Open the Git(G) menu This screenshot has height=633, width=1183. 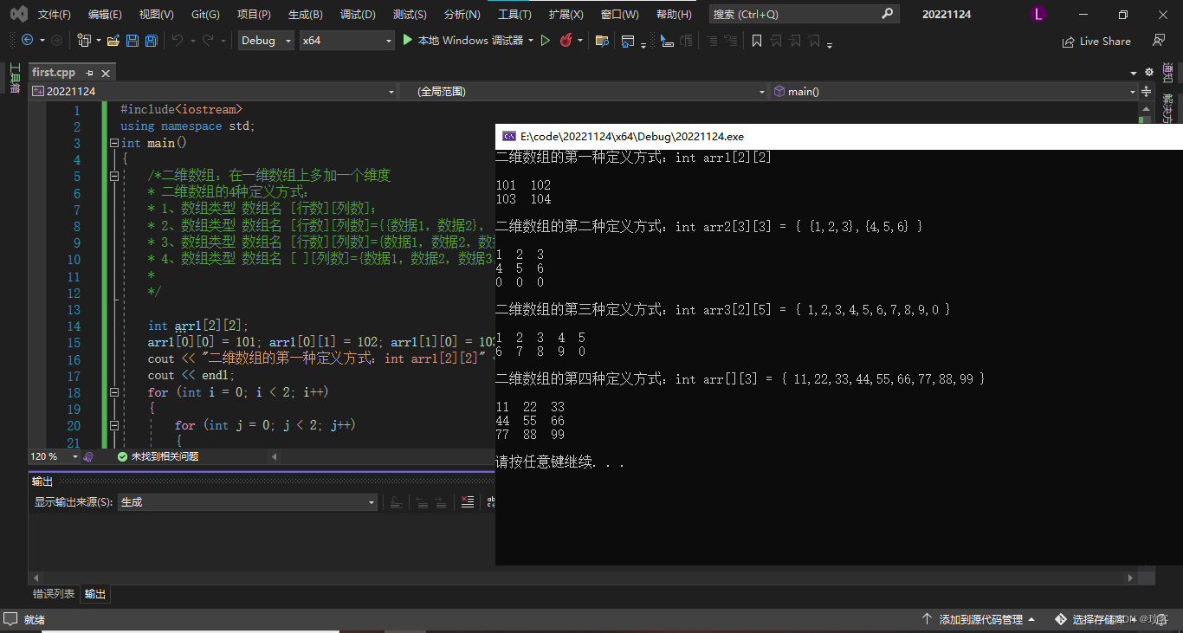(205, 14)
